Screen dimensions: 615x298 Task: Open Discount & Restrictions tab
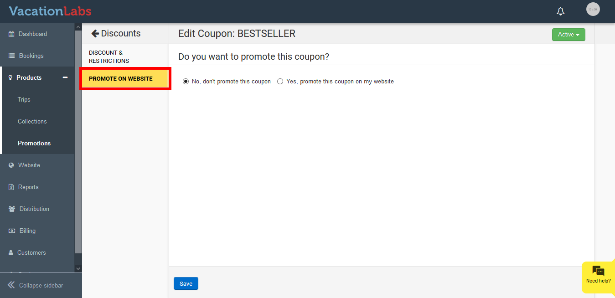click(x=109, y=57)
